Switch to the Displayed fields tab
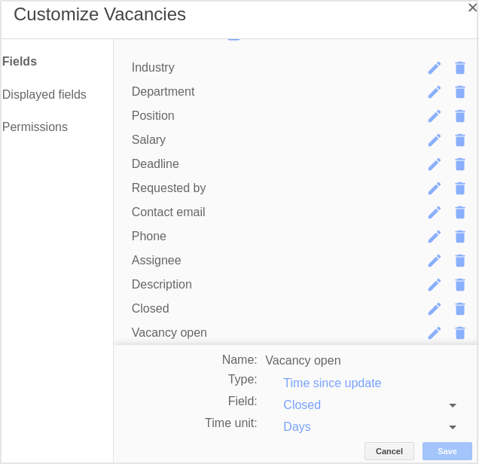The height and width of the screenshot is (464, 479). pyautogui.click(x=44, y=94)
